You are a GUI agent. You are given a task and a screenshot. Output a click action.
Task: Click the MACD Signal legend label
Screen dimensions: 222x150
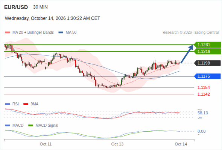click(x=47, y=126)
